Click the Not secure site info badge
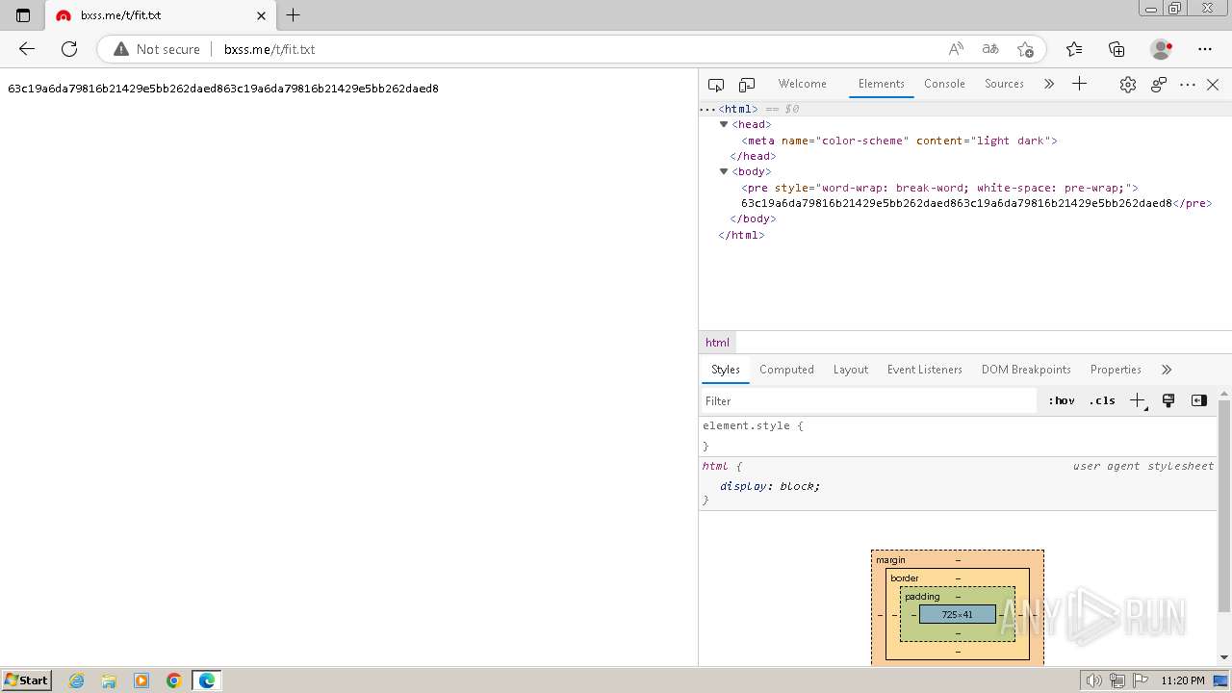Image resolution: width=1232 pixels, height=693 pixels. coord(157,49)
